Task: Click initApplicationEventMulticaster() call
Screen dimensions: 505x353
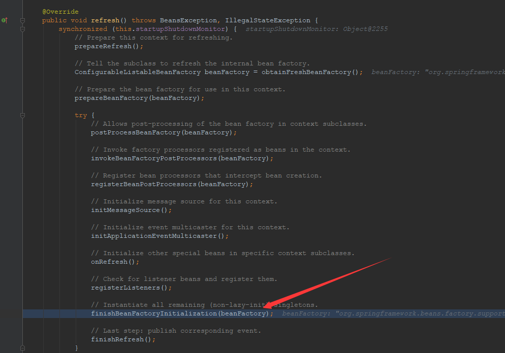Action: (x=160, y=236)
